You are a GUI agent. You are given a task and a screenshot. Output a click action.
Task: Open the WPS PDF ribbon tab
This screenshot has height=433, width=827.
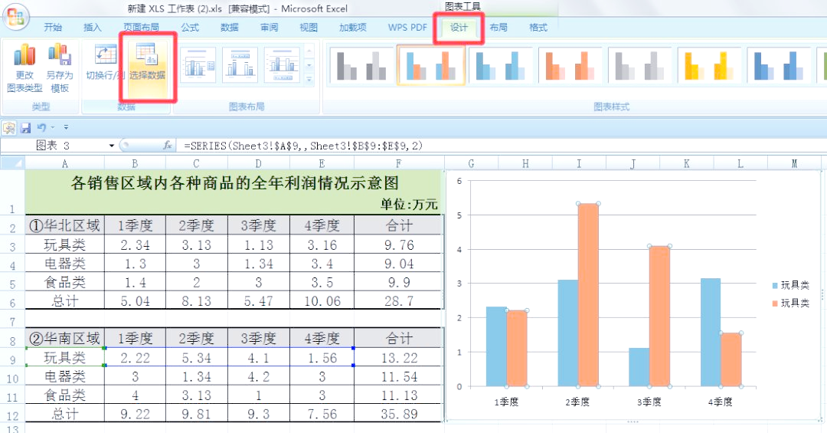click(x=407, y=27)
